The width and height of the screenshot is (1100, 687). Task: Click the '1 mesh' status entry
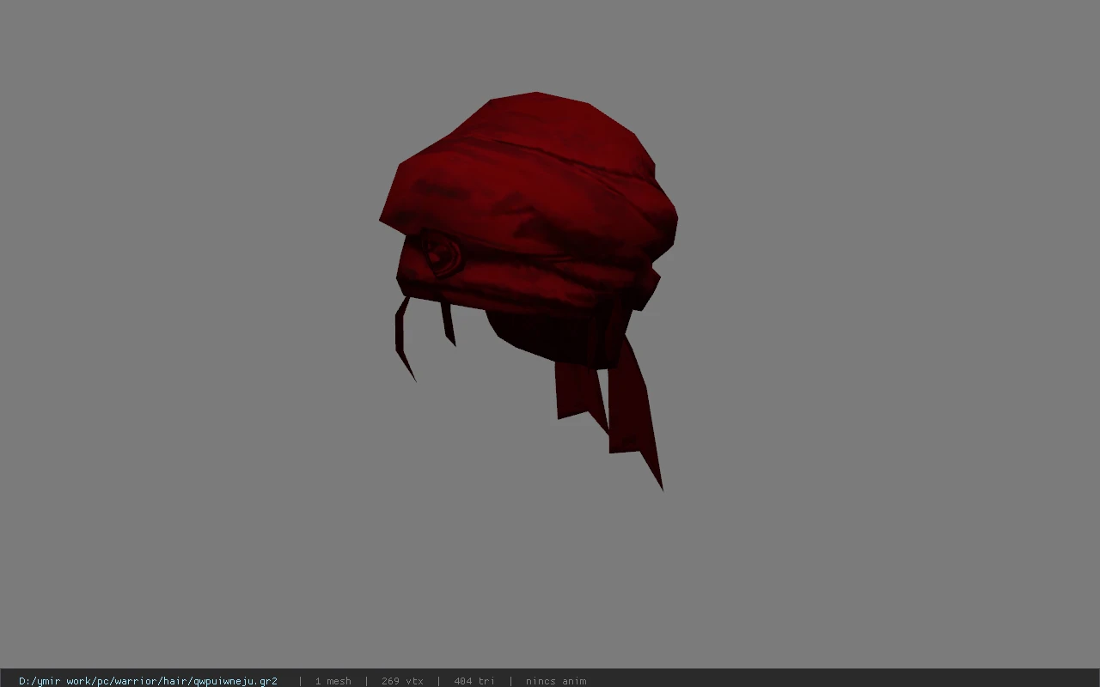coord(333,681)
